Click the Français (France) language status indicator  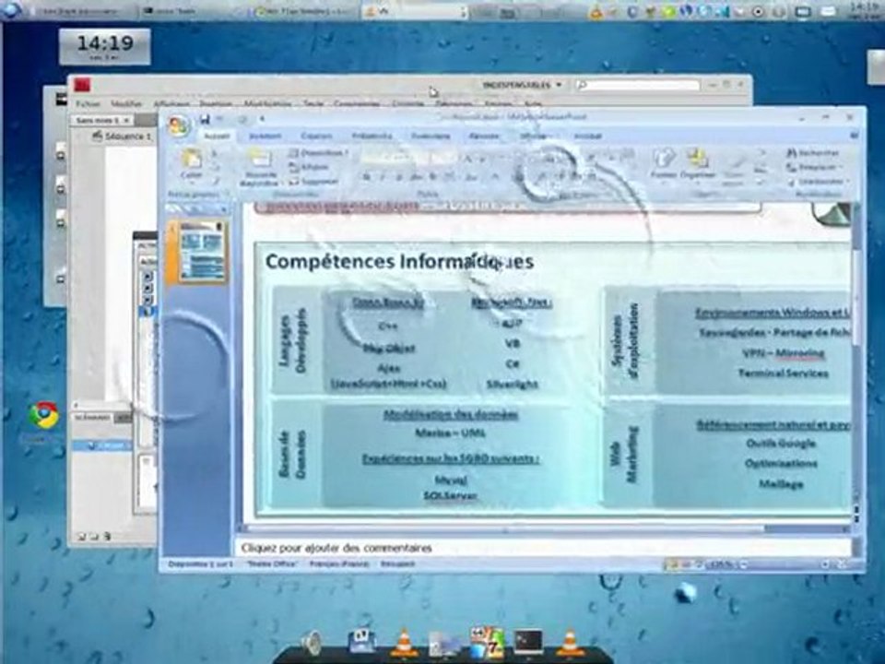point(339,564)
